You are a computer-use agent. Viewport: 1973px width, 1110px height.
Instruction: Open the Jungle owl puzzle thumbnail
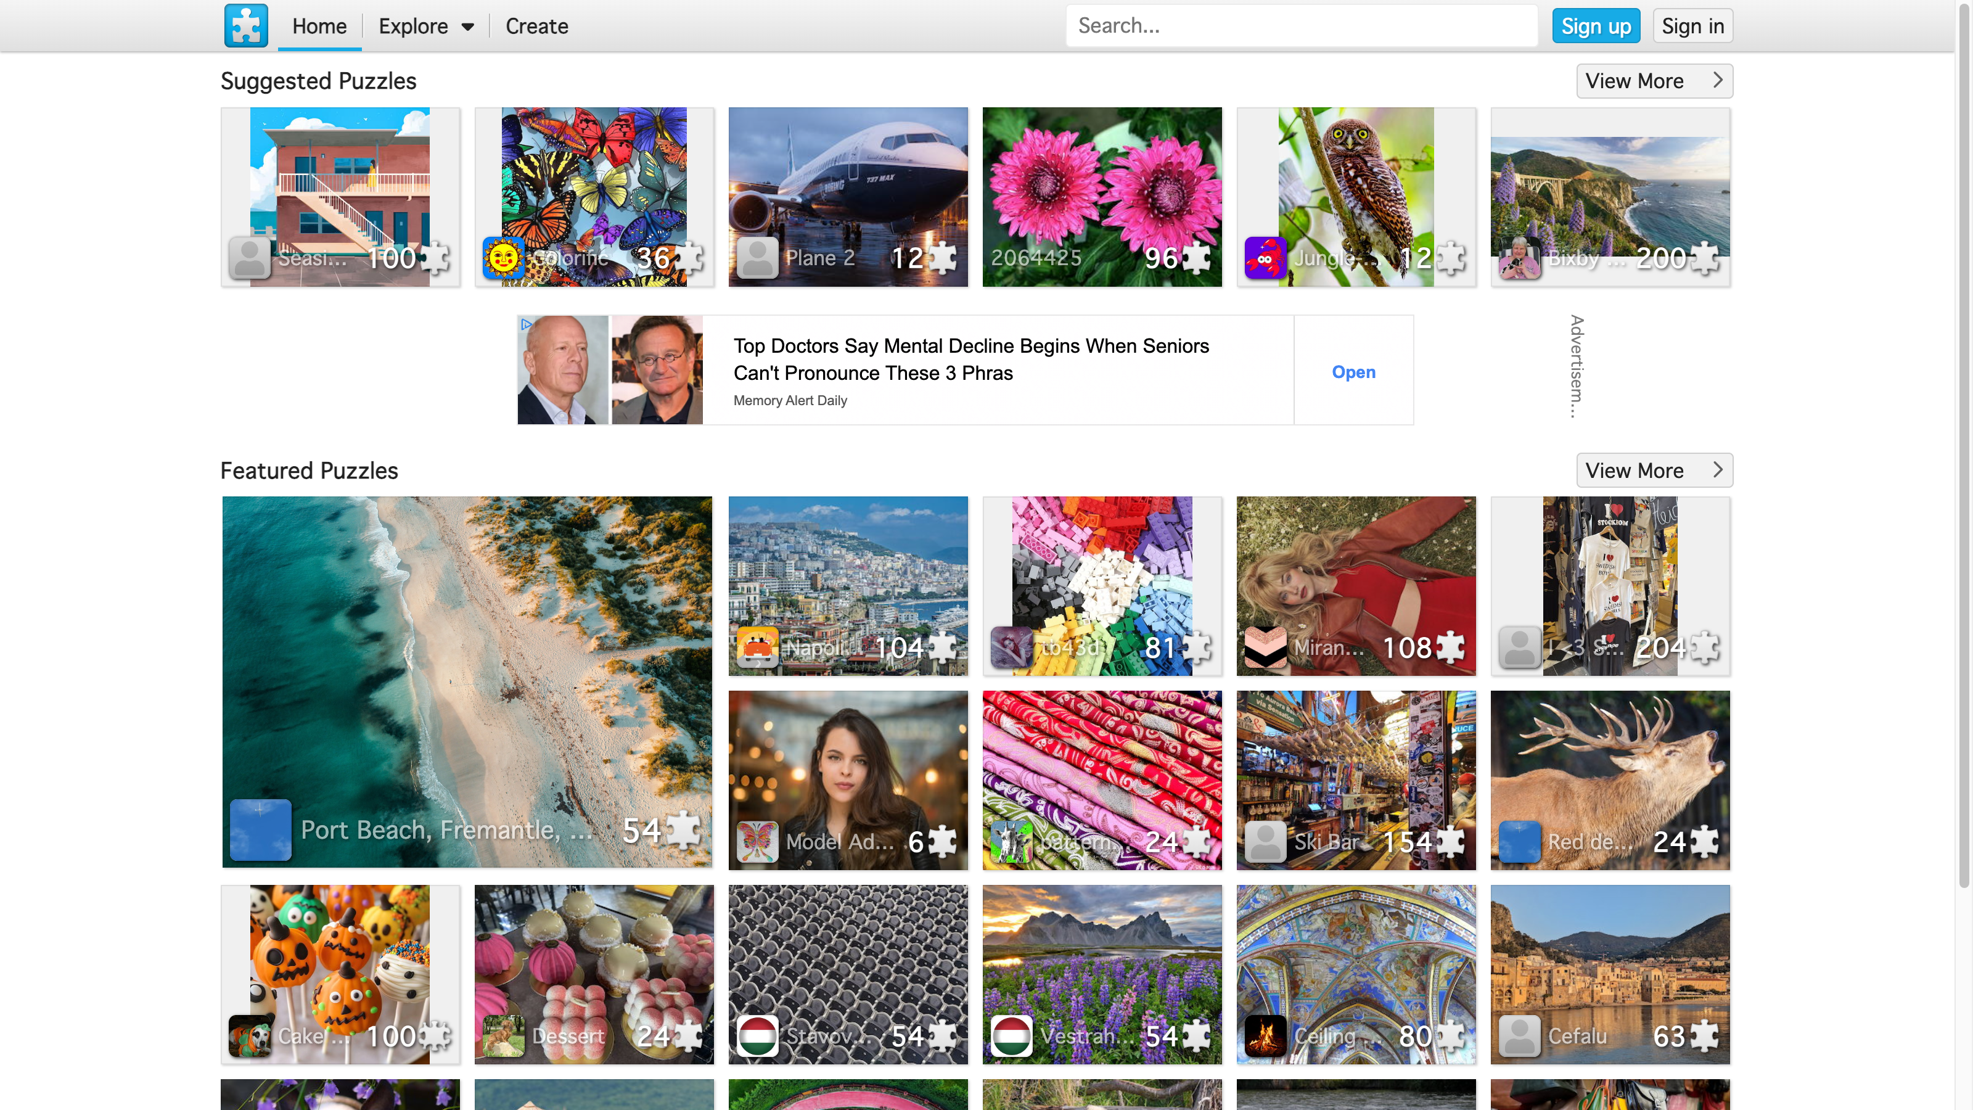pos(1356,197)
